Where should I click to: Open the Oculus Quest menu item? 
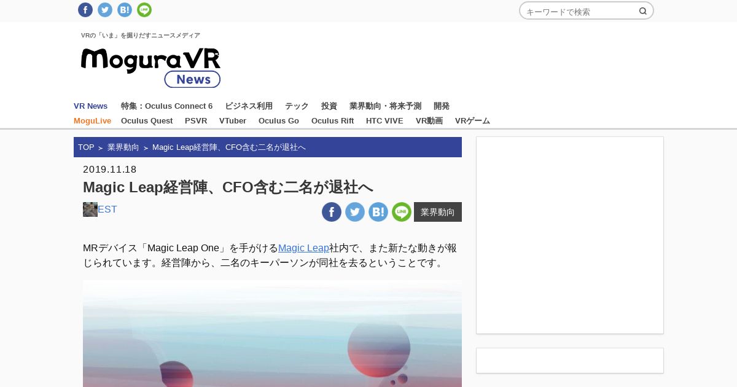click(147, 120)
